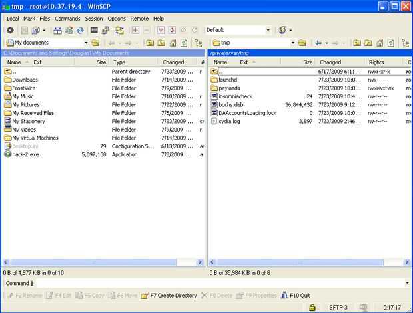Open the Default transfer settings dropdown
The image size is (413, 313).
[268, 30]
